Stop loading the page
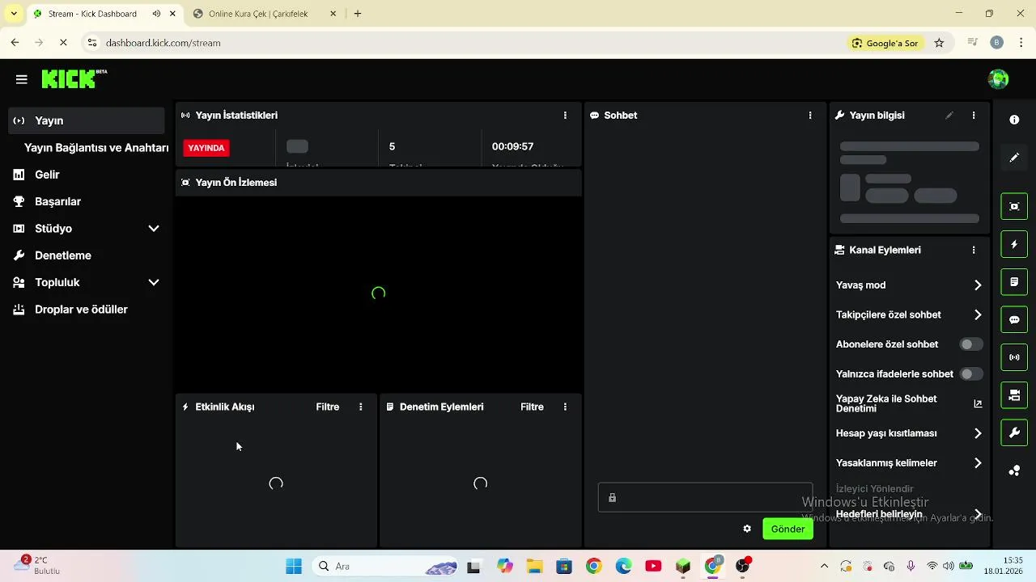This screenshot has height=582, width=1036. coord(64,43)
